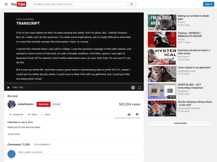Open HOSPITAL BED comparison thumbnail
This screenshot has height=162, width=217.
(x=162, y=91)
